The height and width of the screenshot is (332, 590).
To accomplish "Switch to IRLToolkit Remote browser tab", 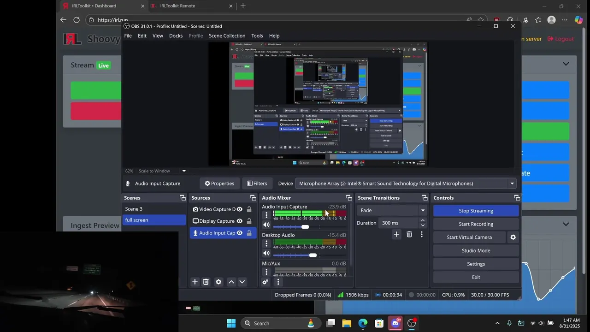I will 191,6.
